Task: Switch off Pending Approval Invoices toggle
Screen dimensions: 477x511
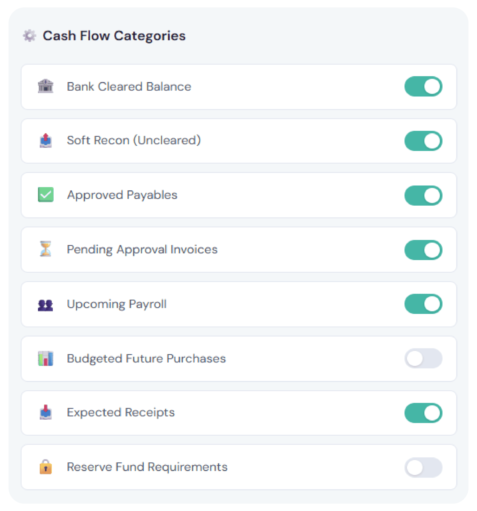Action: (x=423, y=250)
